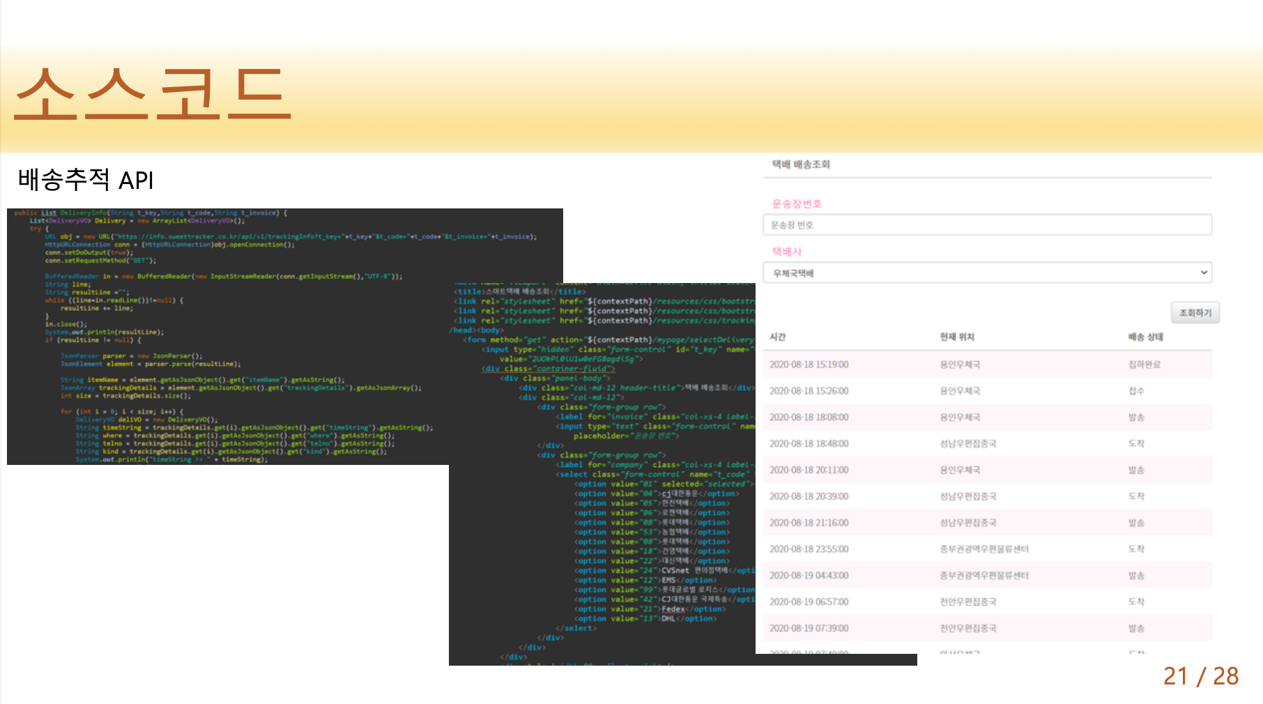Click the 택배 배송조회 page heading
Screen dimensions: 1263x704
[x=801, y=164]
